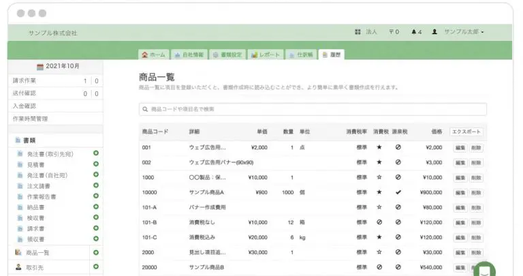Open 見積書 in the sidebar
Screen dimensions: 523x276
(x=35, y=165)
